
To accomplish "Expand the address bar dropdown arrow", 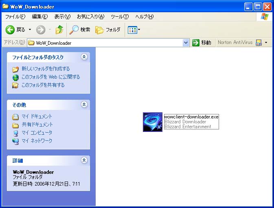I will point(186,43).
